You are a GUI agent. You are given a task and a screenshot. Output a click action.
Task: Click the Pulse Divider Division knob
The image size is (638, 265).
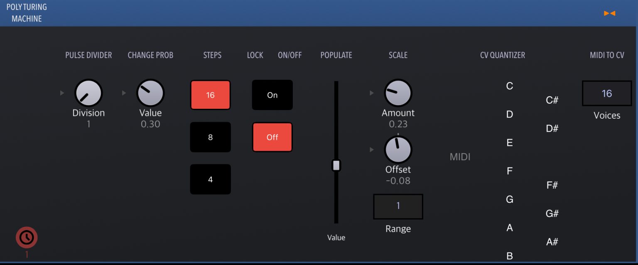88,93
